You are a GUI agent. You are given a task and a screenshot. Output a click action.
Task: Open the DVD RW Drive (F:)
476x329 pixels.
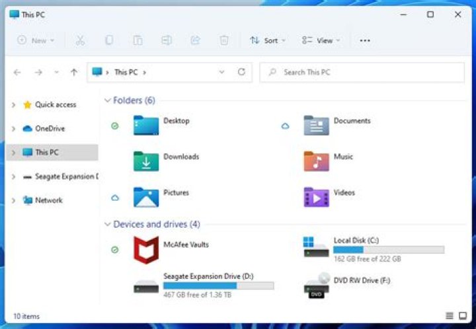pos(316,285)
